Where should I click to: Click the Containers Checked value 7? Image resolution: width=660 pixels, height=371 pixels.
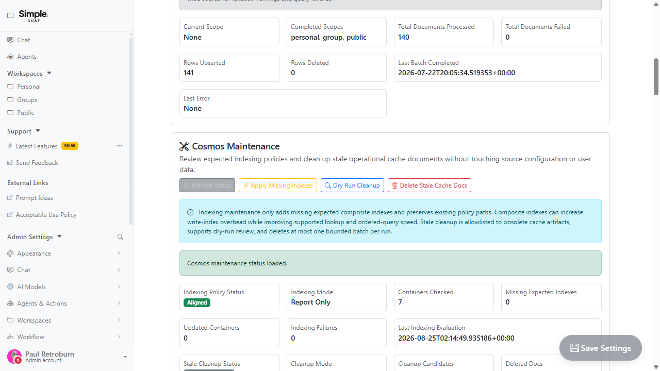click(x=400, y=302)
